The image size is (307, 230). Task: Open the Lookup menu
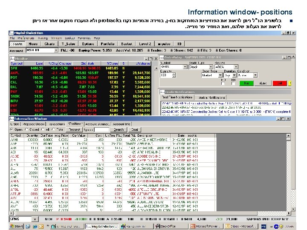(70, 38)
